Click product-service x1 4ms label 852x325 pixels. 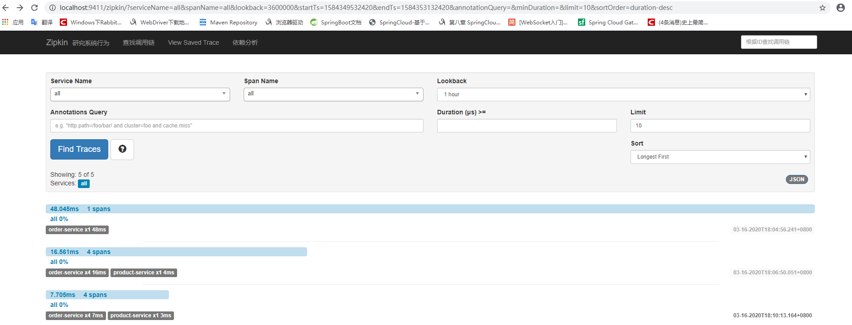pos(144,273)
